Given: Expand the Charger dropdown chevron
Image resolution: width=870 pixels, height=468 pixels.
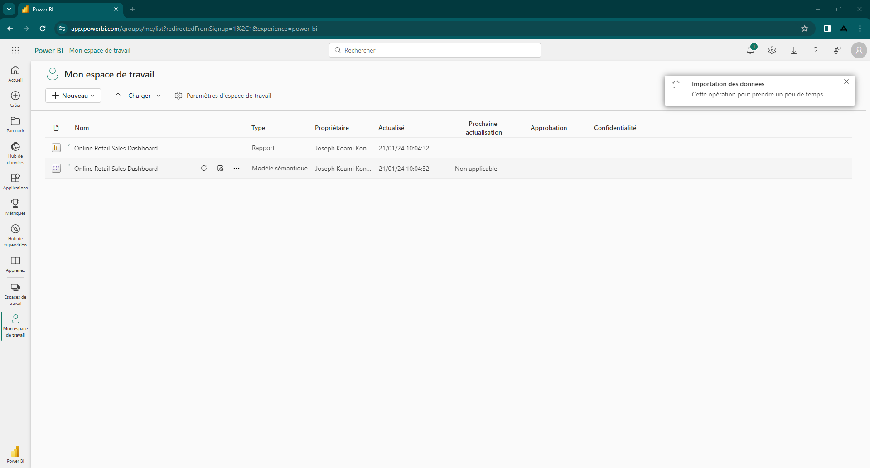Looking at the screenshot, I should [x=159, y=96].
